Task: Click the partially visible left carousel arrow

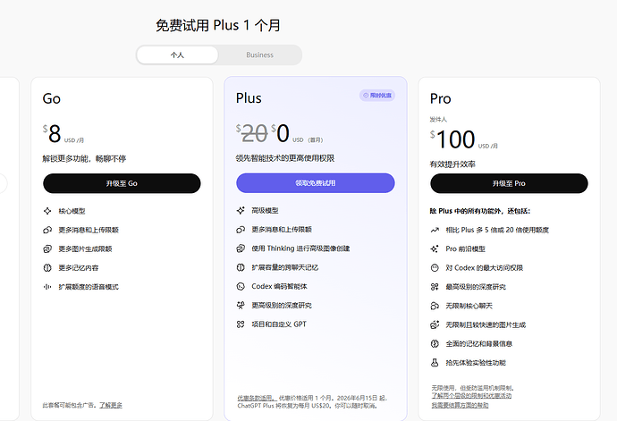Action: point(2,183)
